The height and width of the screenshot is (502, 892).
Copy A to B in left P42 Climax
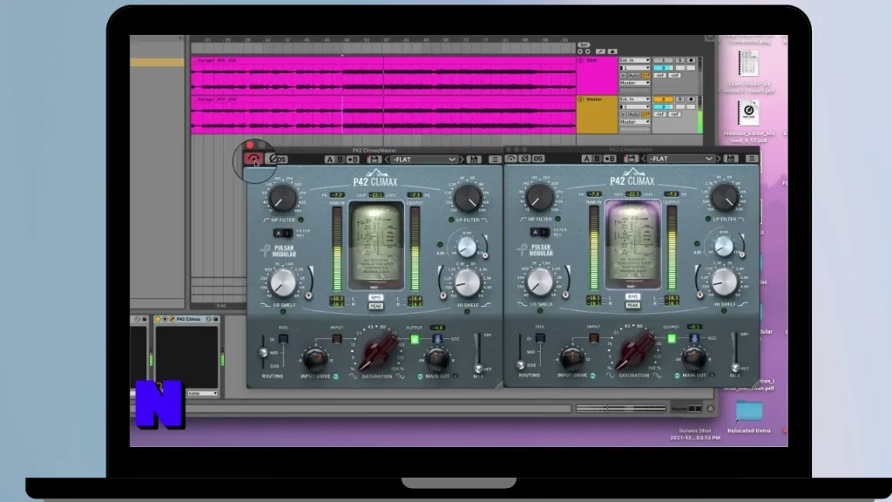click(353, 160)
